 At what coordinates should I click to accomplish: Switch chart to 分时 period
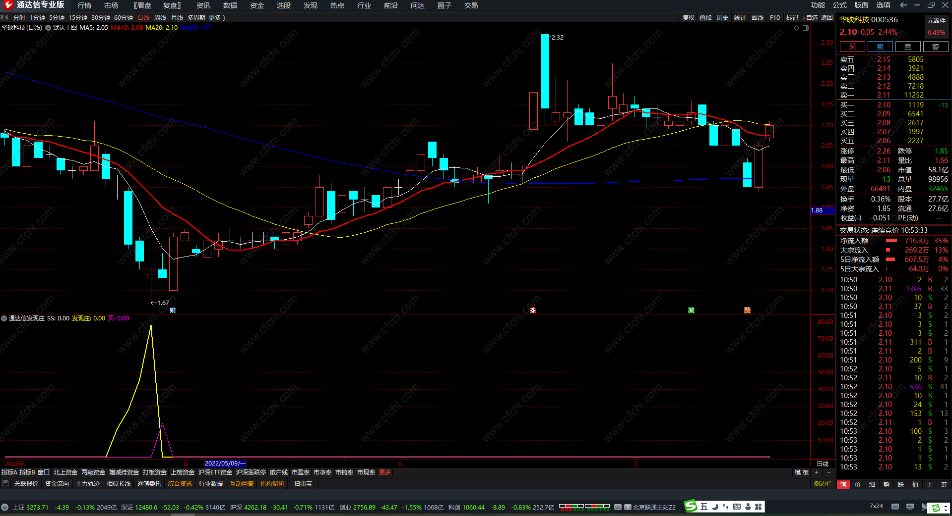click(19, 18)
